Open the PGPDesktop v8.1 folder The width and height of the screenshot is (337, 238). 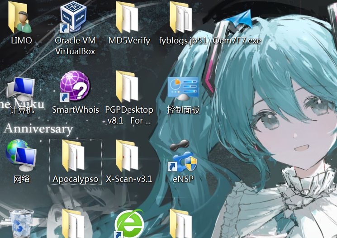[x=128, y=86]
